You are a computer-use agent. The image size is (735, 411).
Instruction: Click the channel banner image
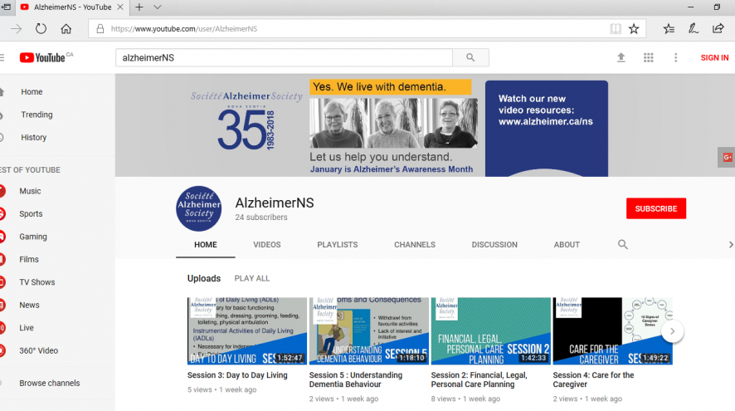pos(425,125)
